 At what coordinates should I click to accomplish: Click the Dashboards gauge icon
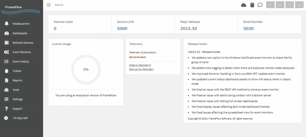tap(7, 33)
